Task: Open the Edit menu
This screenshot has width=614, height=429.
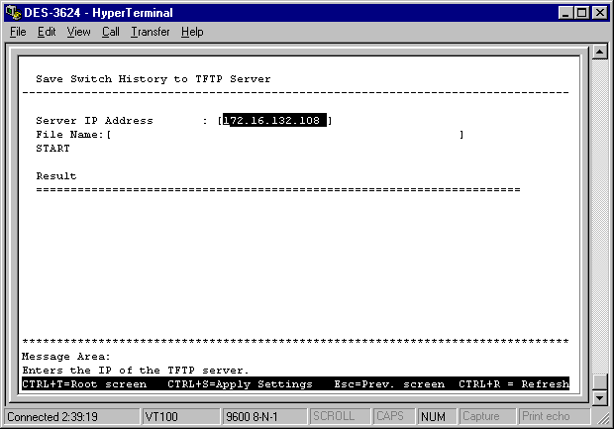Action: tap(47, 32)
